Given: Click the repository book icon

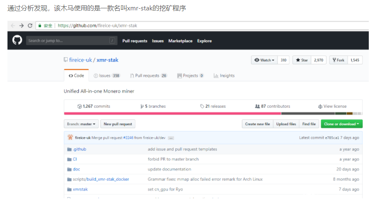Looking at the screenshot, I should [x=66, y=60].
